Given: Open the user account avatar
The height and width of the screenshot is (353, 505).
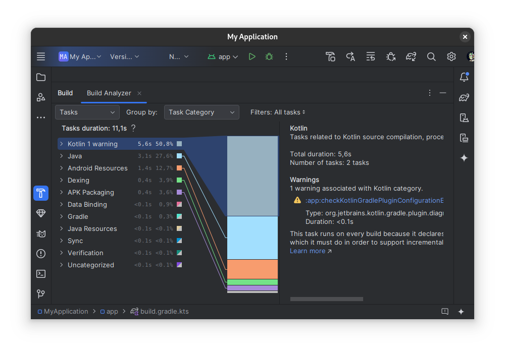Looking at the screenshot, I should 470,56.
